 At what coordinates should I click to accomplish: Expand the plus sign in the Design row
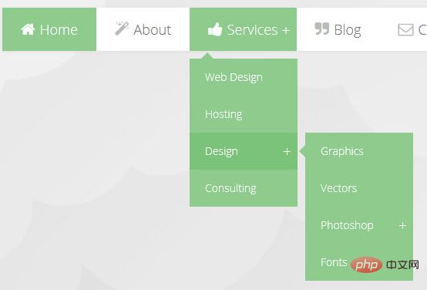(x=287, y=151)
